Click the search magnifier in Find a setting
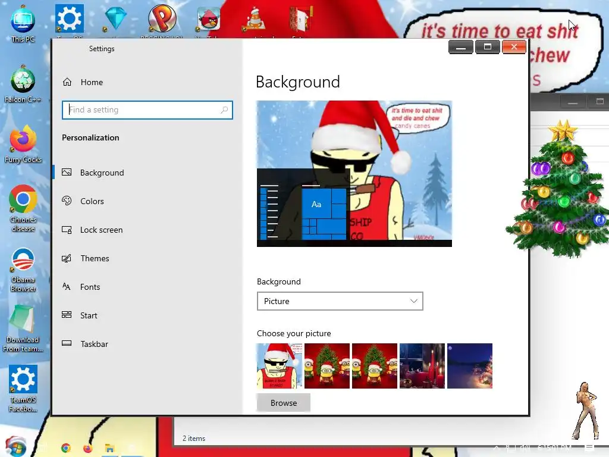The width and height of the screenshot is (609, 457). 224,110
